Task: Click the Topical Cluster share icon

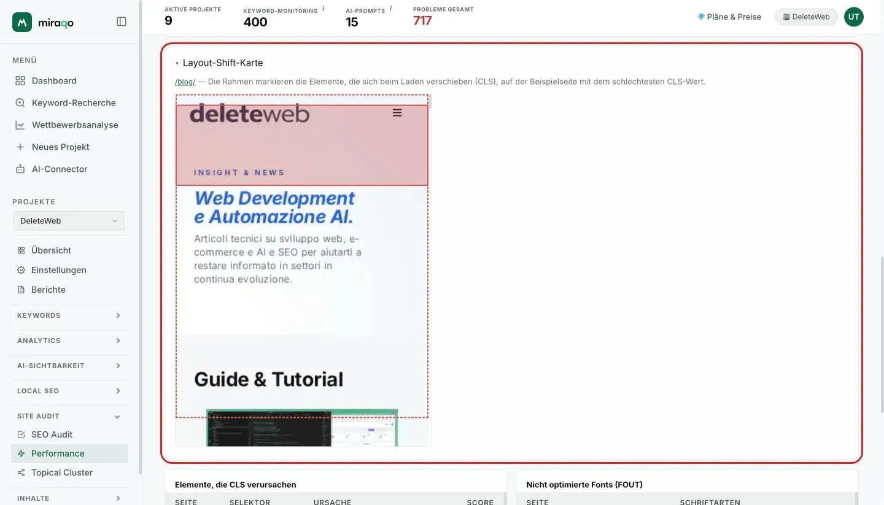Action: (x=21, y=472)
